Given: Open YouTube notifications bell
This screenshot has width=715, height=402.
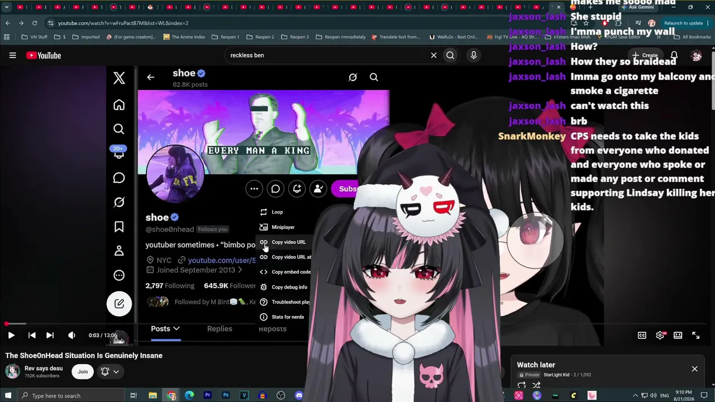Looking at the screenshot, I should point(674,55).
